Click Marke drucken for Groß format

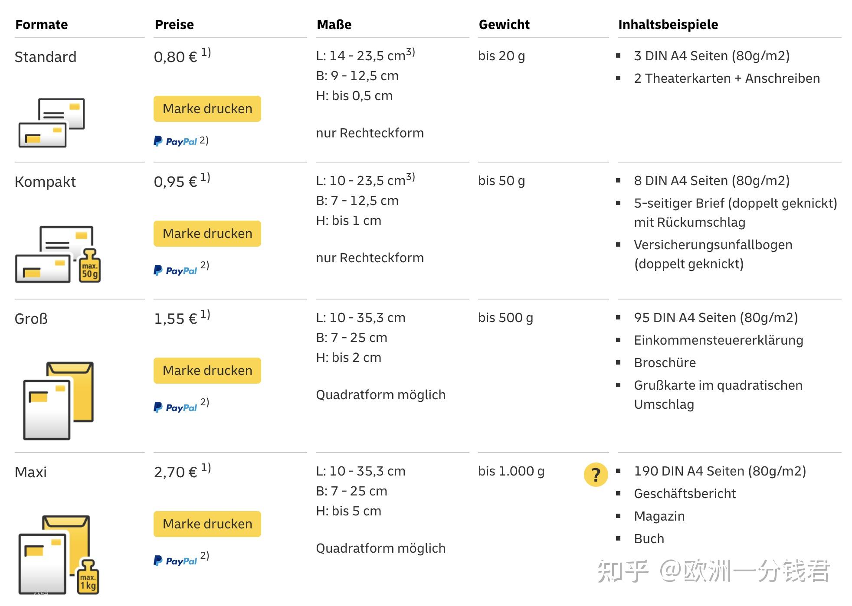pyautogui.click(x=207, y=371)
